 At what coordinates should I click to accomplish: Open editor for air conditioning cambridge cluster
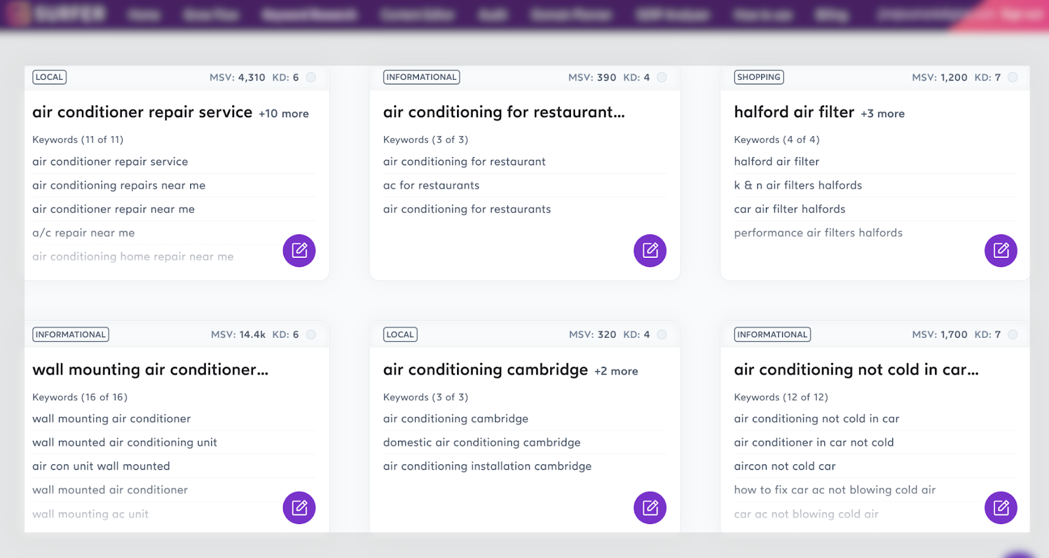coord(650,508)
